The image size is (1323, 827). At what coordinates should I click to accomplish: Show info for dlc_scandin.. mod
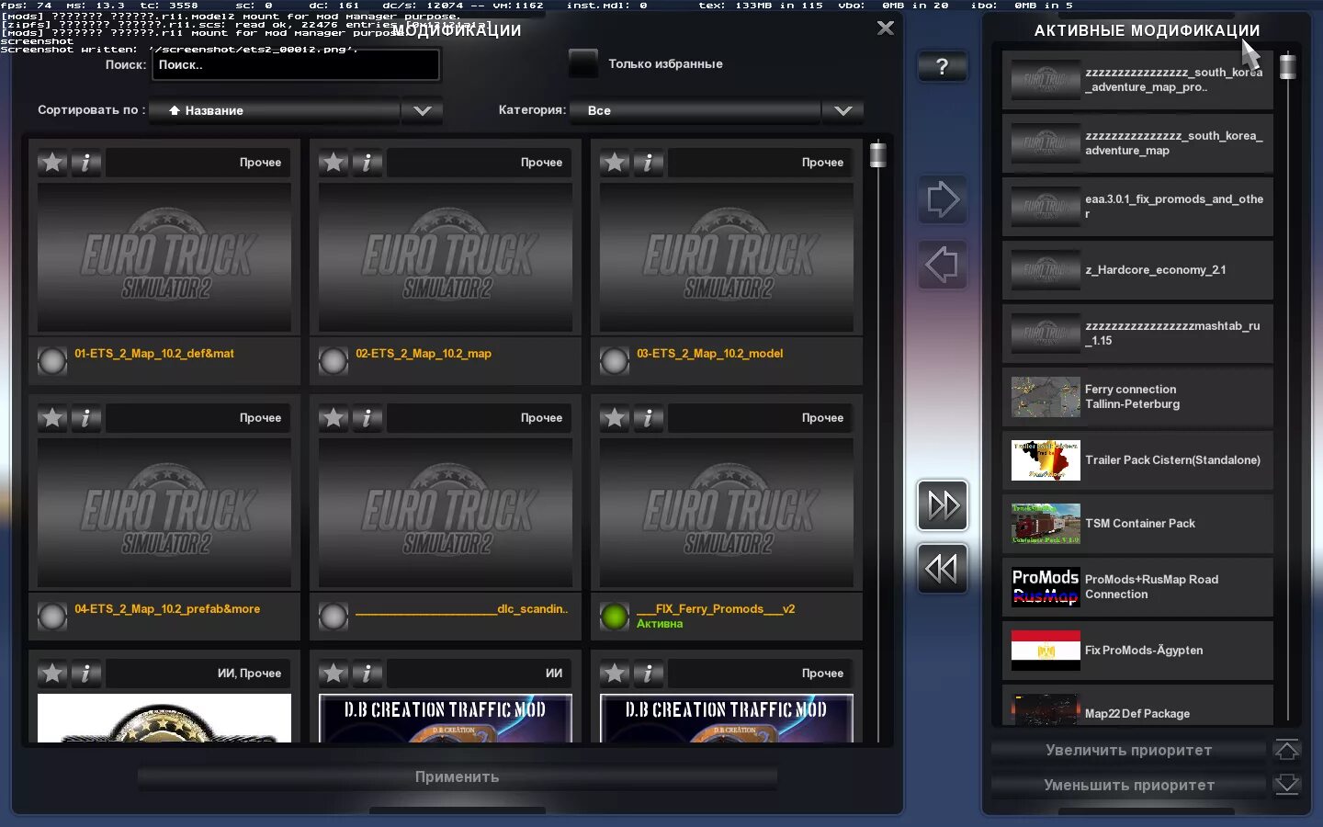click(x=367, y=418)
